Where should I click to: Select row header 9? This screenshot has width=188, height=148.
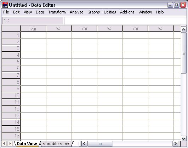tap(11, 89)
